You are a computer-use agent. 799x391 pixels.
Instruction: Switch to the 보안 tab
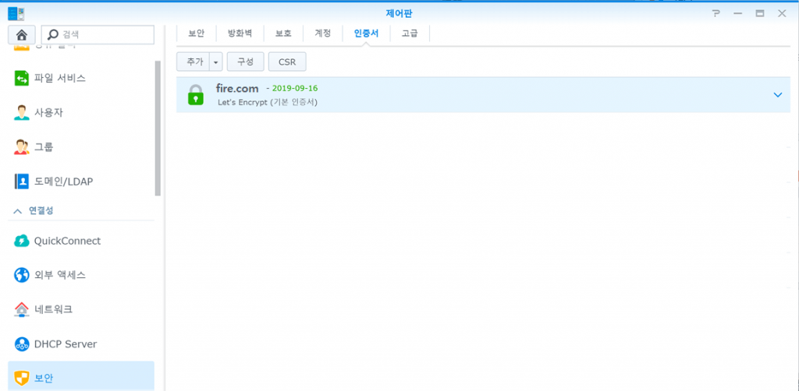tap(196, 33)
